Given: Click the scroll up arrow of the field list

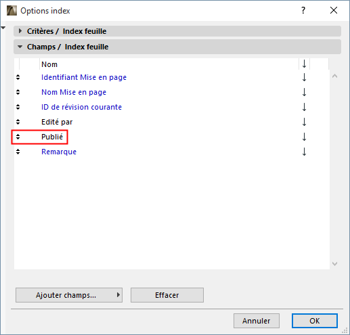Looking at the screenshot, I should coord(335,76).
